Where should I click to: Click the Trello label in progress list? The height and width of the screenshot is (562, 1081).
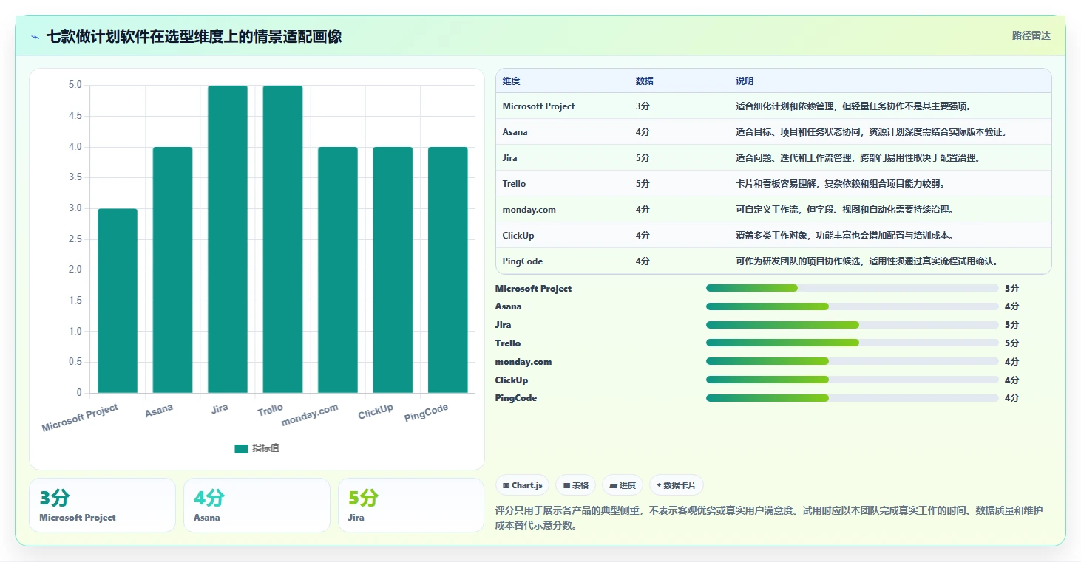[x=508, y=343]
